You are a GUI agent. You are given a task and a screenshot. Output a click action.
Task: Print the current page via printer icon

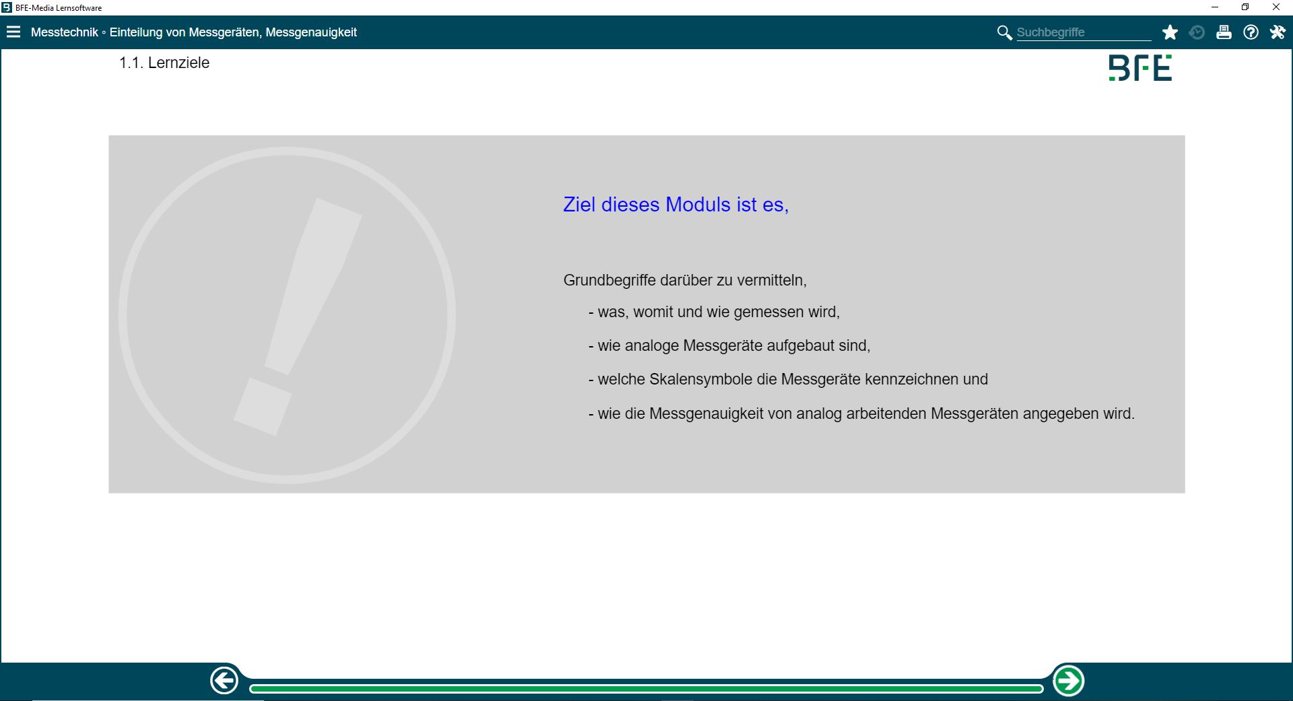(1224, 32)
